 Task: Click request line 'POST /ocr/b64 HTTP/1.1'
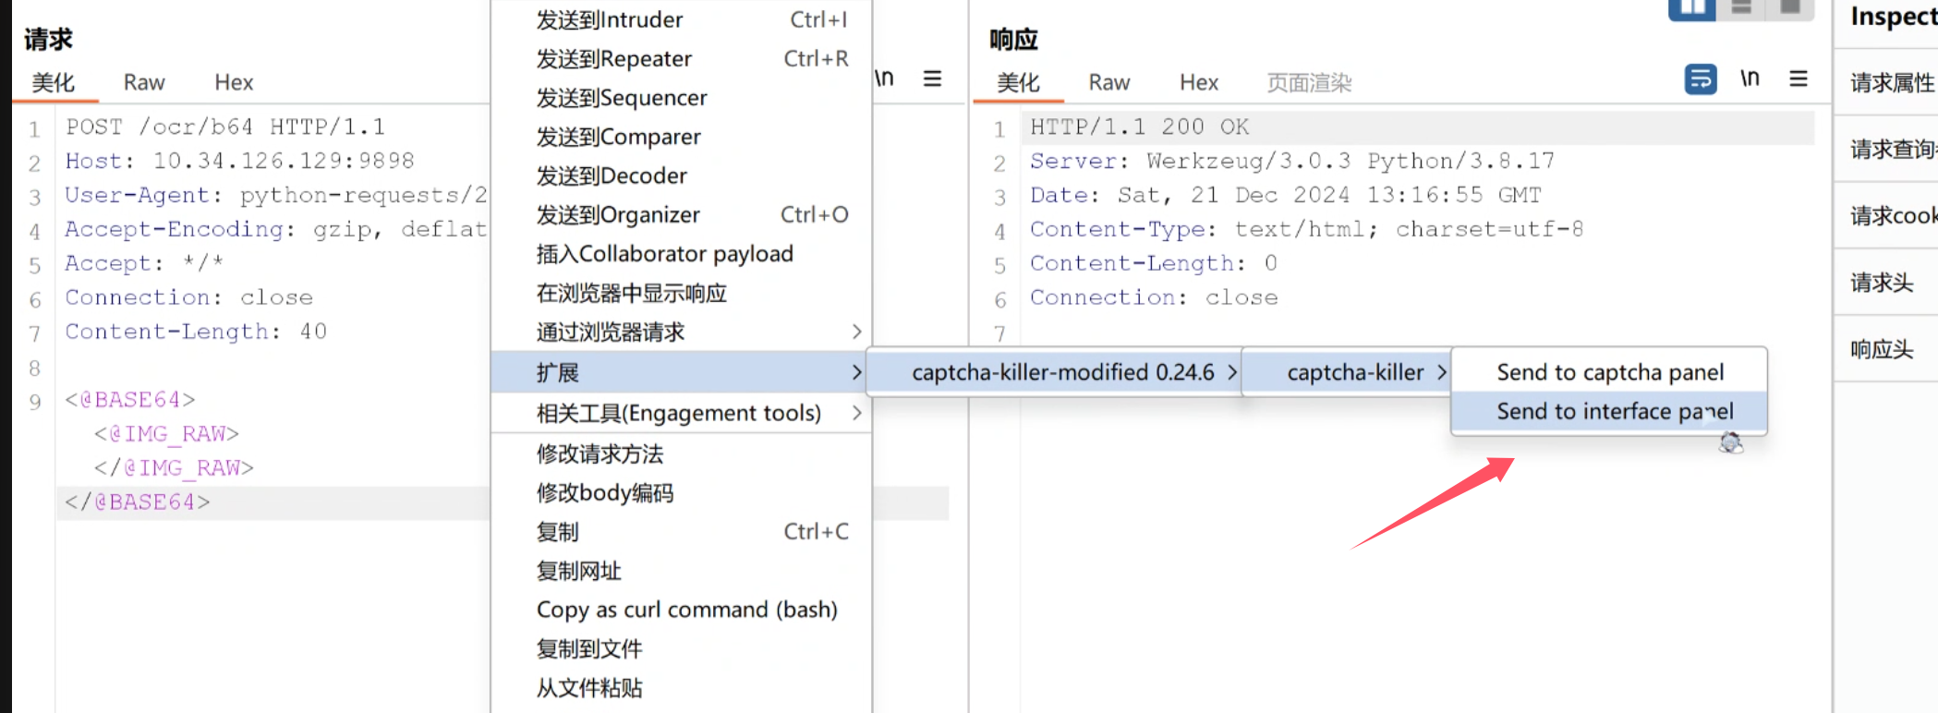coord(225,127)
